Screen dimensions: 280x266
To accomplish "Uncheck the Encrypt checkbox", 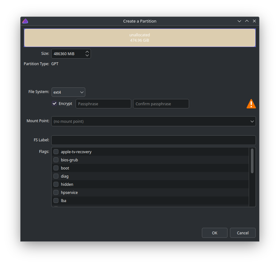I will (54, 103).
